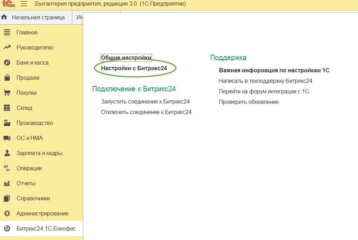Open Настройки с Битрикс24 link

tap(134, 68)
